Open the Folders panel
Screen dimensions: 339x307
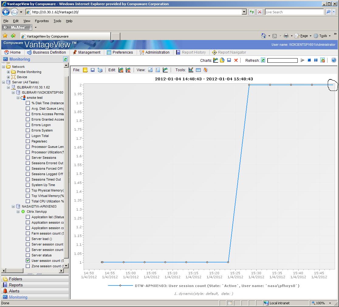[35, 279]
